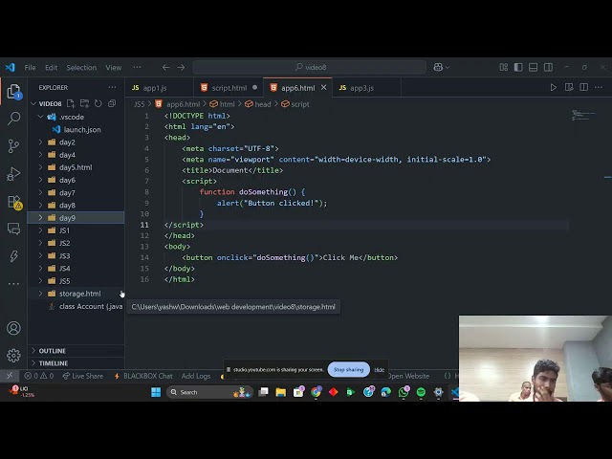Open the Remote Explorer view

tap(13, 229)
